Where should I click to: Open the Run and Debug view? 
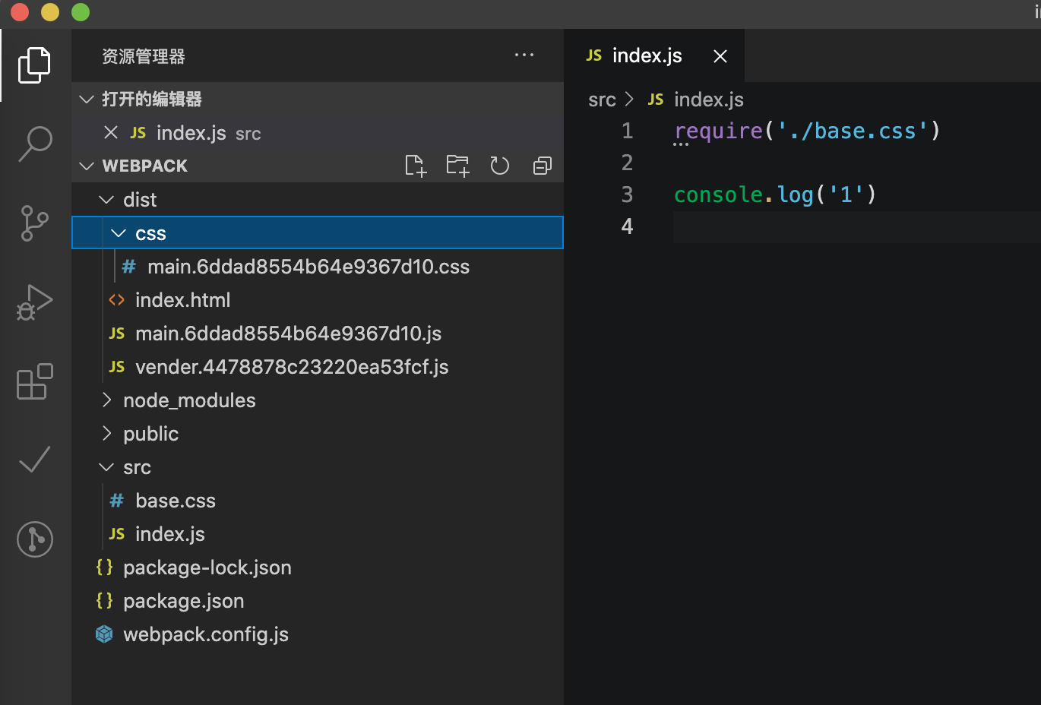[x=35, y=302]
